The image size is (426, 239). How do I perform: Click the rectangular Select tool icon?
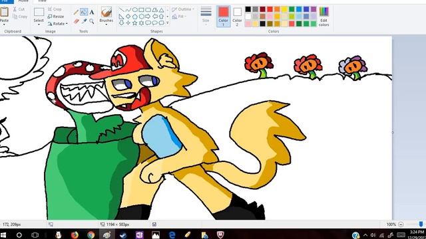(39, 12)
